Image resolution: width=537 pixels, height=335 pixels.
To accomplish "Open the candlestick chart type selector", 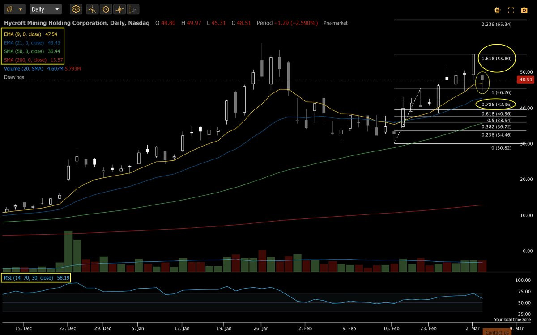I will [14, 9].
